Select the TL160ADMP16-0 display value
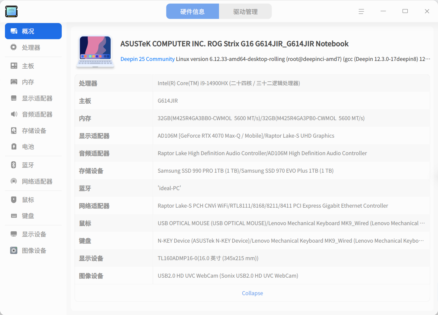Image resolution: width=438 pixels, height=315 pixels. pos(208,258)
